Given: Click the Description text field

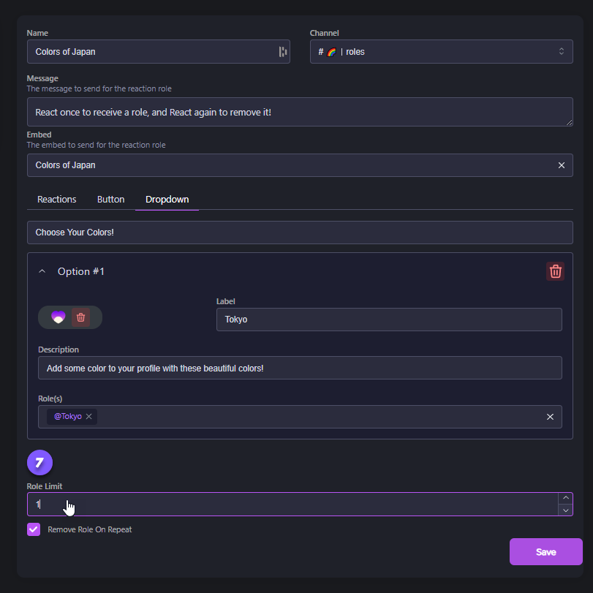Looking at the screenshot, I should point(300,368).
